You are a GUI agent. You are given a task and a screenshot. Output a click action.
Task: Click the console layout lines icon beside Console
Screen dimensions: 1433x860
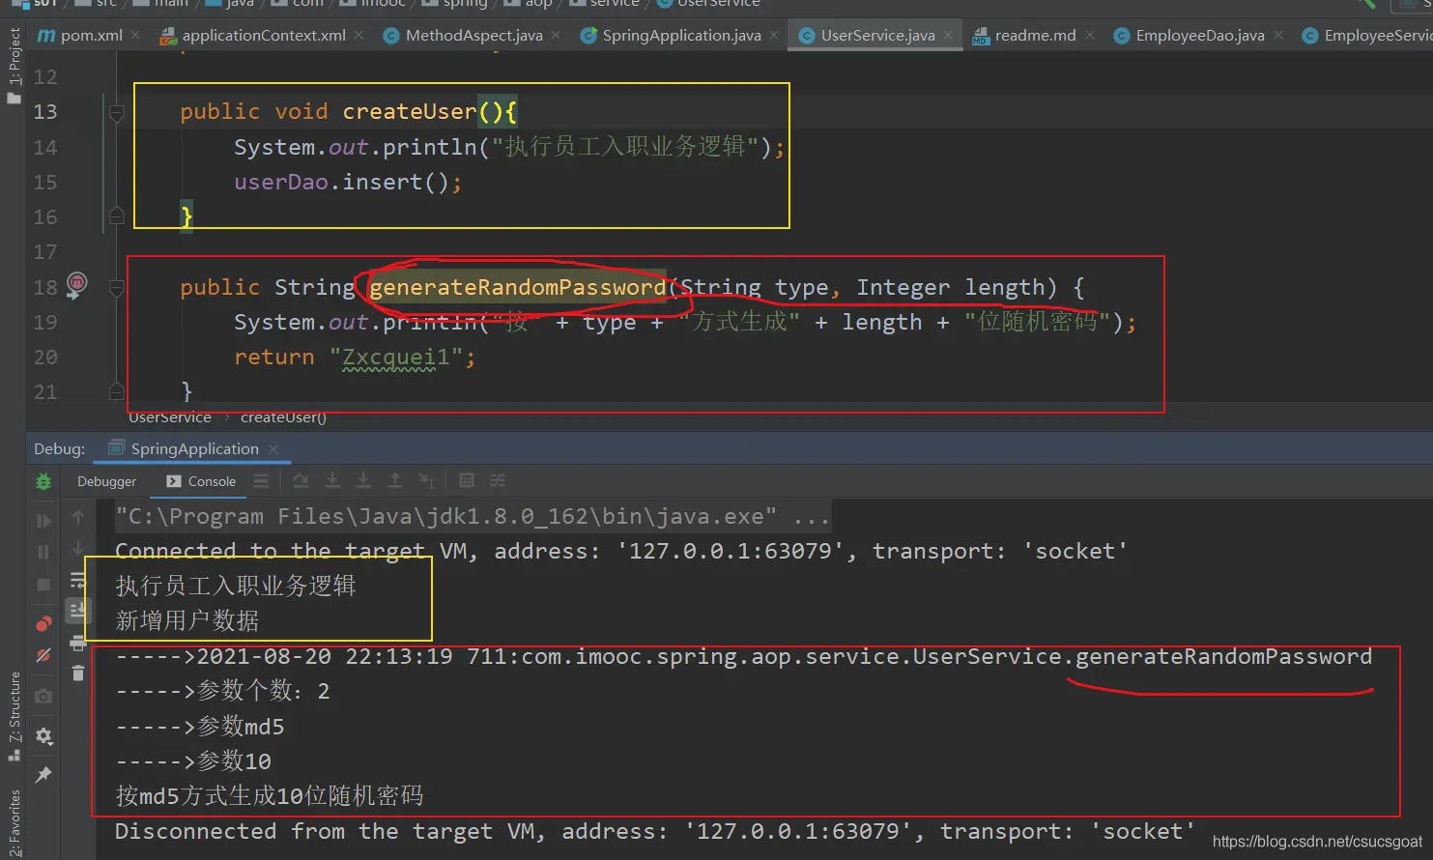pyautogui.click(x=261, y=481)
